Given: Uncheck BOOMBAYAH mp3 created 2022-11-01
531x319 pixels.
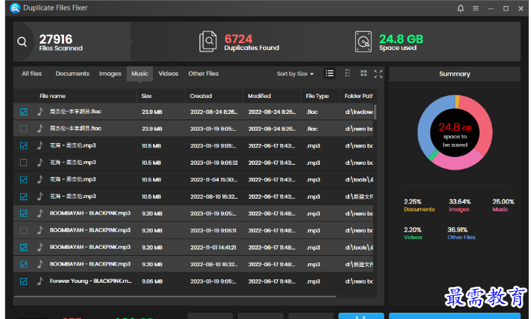Looking at the screenshot, I should 24,247.
